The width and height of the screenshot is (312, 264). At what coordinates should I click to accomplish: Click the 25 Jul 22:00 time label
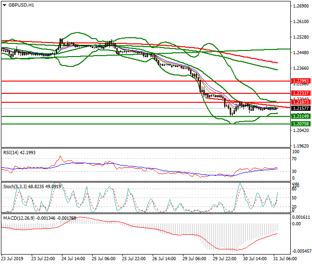coord(134,259)
